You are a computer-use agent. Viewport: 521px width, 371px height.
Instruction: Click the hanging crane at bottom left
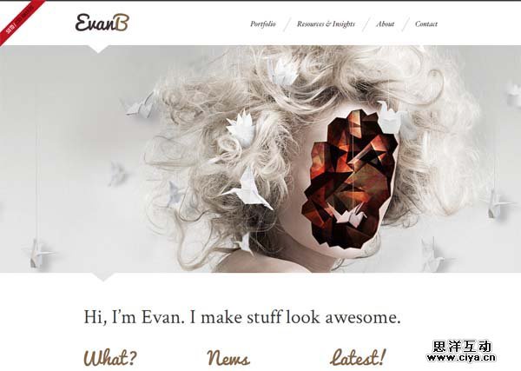tap(37, 254)
